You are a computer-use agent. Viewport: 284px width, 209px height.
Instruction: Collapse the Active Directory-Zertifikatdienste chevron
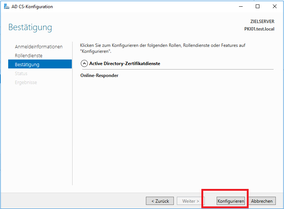tap(84, 64)
